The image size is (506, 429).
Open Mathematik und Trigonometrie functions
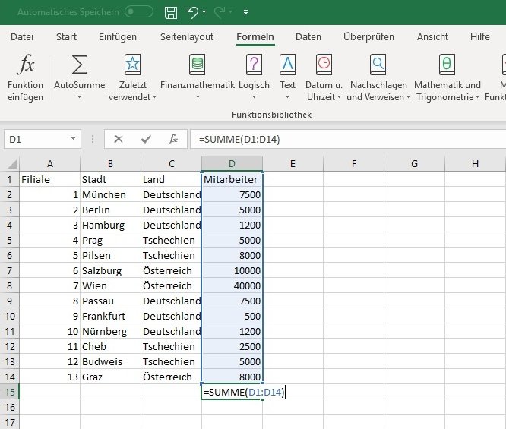pyautogui.click(x=447, y=64)
